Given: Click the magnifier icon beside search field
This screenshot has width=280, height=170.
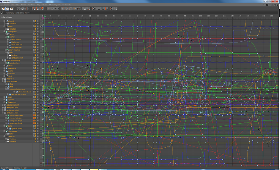Looking at the screenshot, I should [2, 13].
